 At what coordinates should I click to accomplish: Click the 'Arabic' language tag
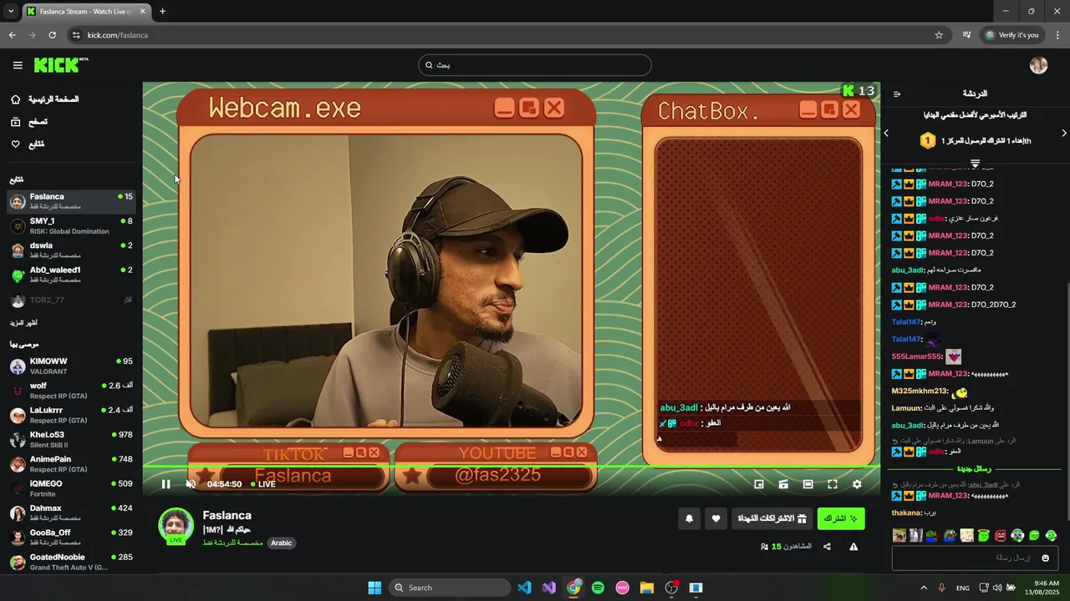[282, 543]
